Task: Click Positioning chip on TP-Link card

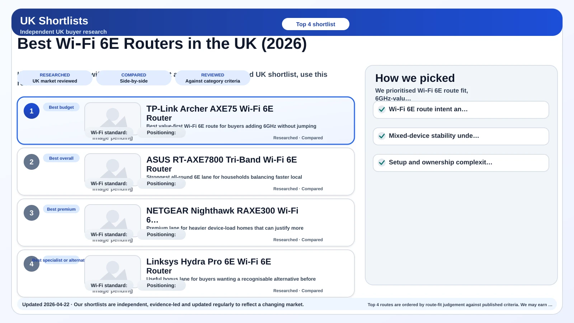Action: [161, 132]
